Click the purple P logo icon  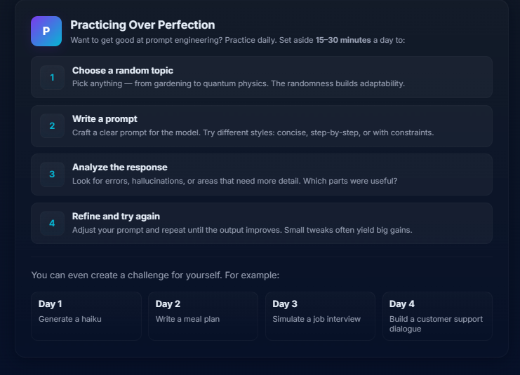[46, 31]
